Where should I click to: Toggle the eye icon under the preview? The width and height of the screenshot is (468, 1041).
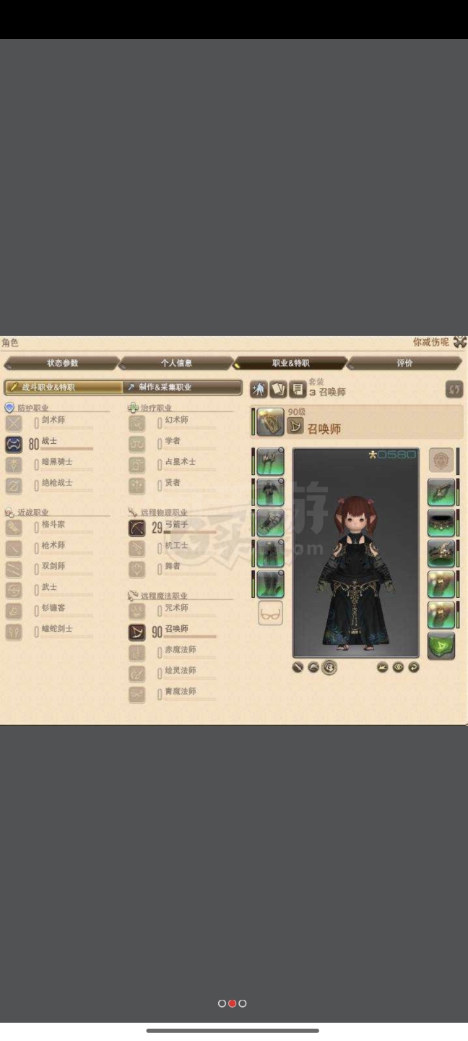398,667
